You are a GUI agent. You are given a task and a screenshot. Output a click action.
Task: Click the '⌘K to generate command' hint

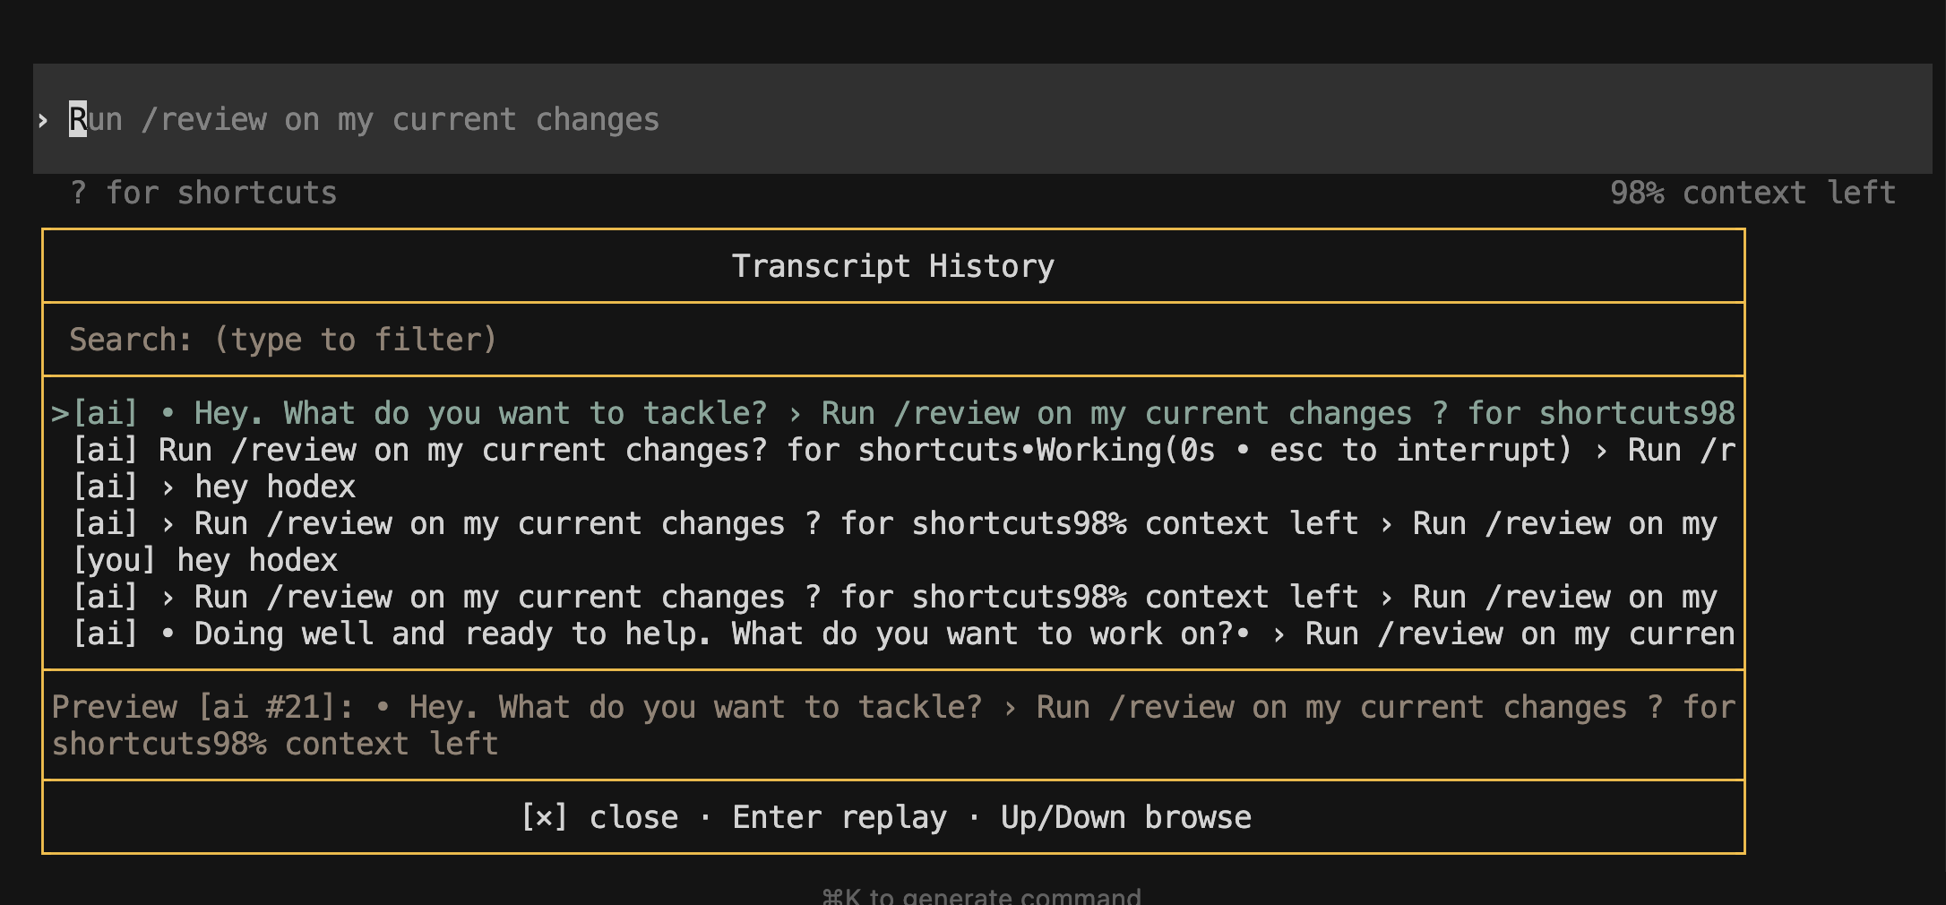982,896
